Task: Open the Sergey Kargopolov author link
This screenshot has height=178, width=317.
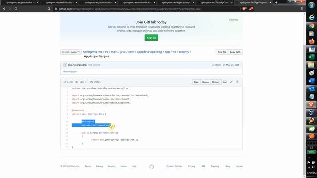Action: click(77, 65)
